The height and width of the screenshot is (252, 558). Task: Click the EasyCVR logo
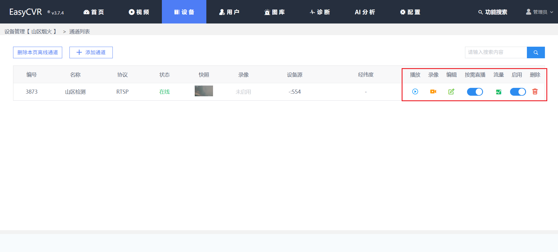pos(26,12)
